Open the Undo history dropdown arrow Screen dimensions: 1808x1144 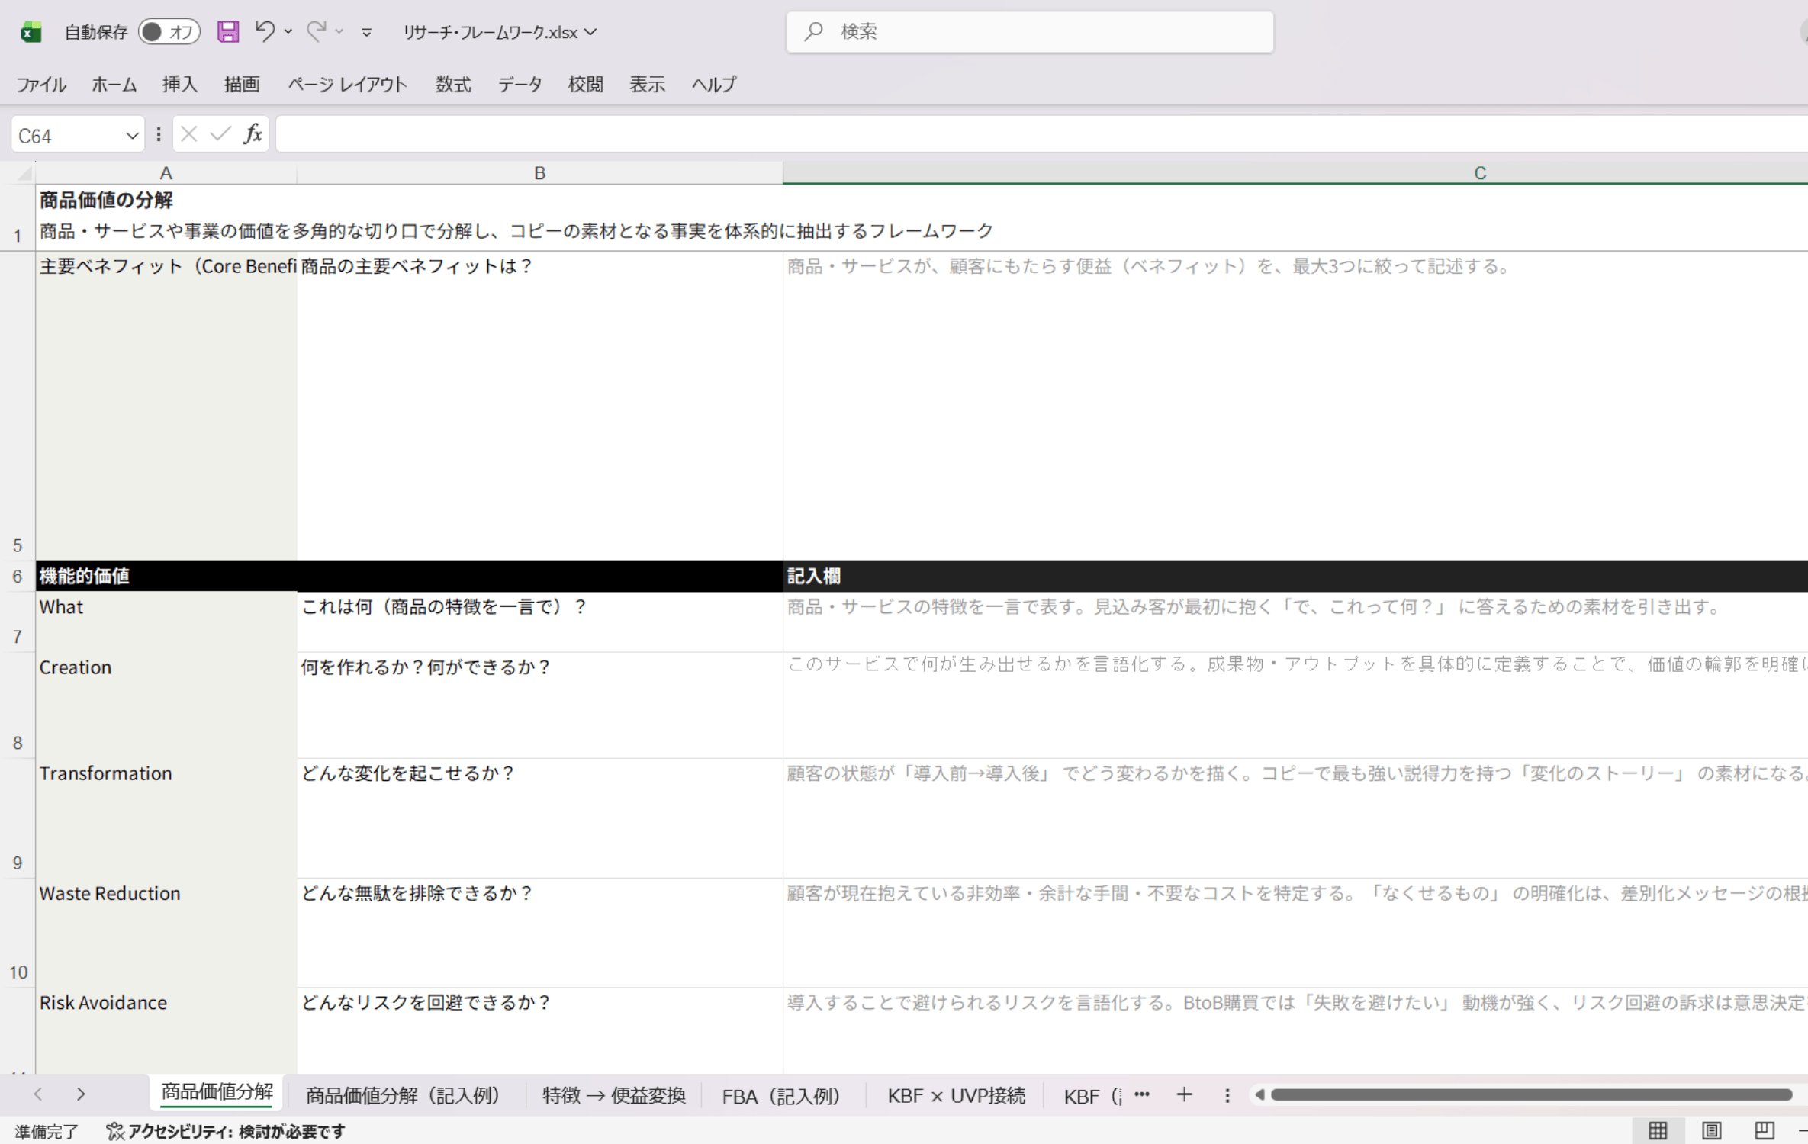tap(288, 32)
